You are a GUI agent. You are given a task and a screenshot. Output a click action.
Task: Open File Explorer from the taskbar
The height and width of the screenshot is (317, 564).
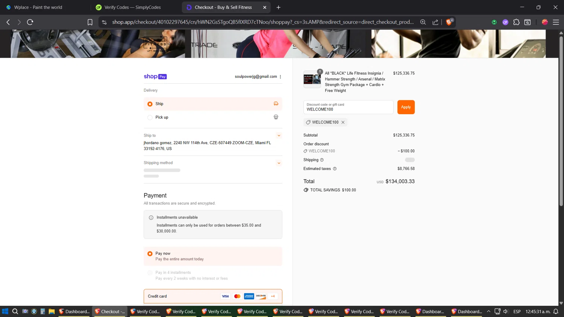coord(52,311)
